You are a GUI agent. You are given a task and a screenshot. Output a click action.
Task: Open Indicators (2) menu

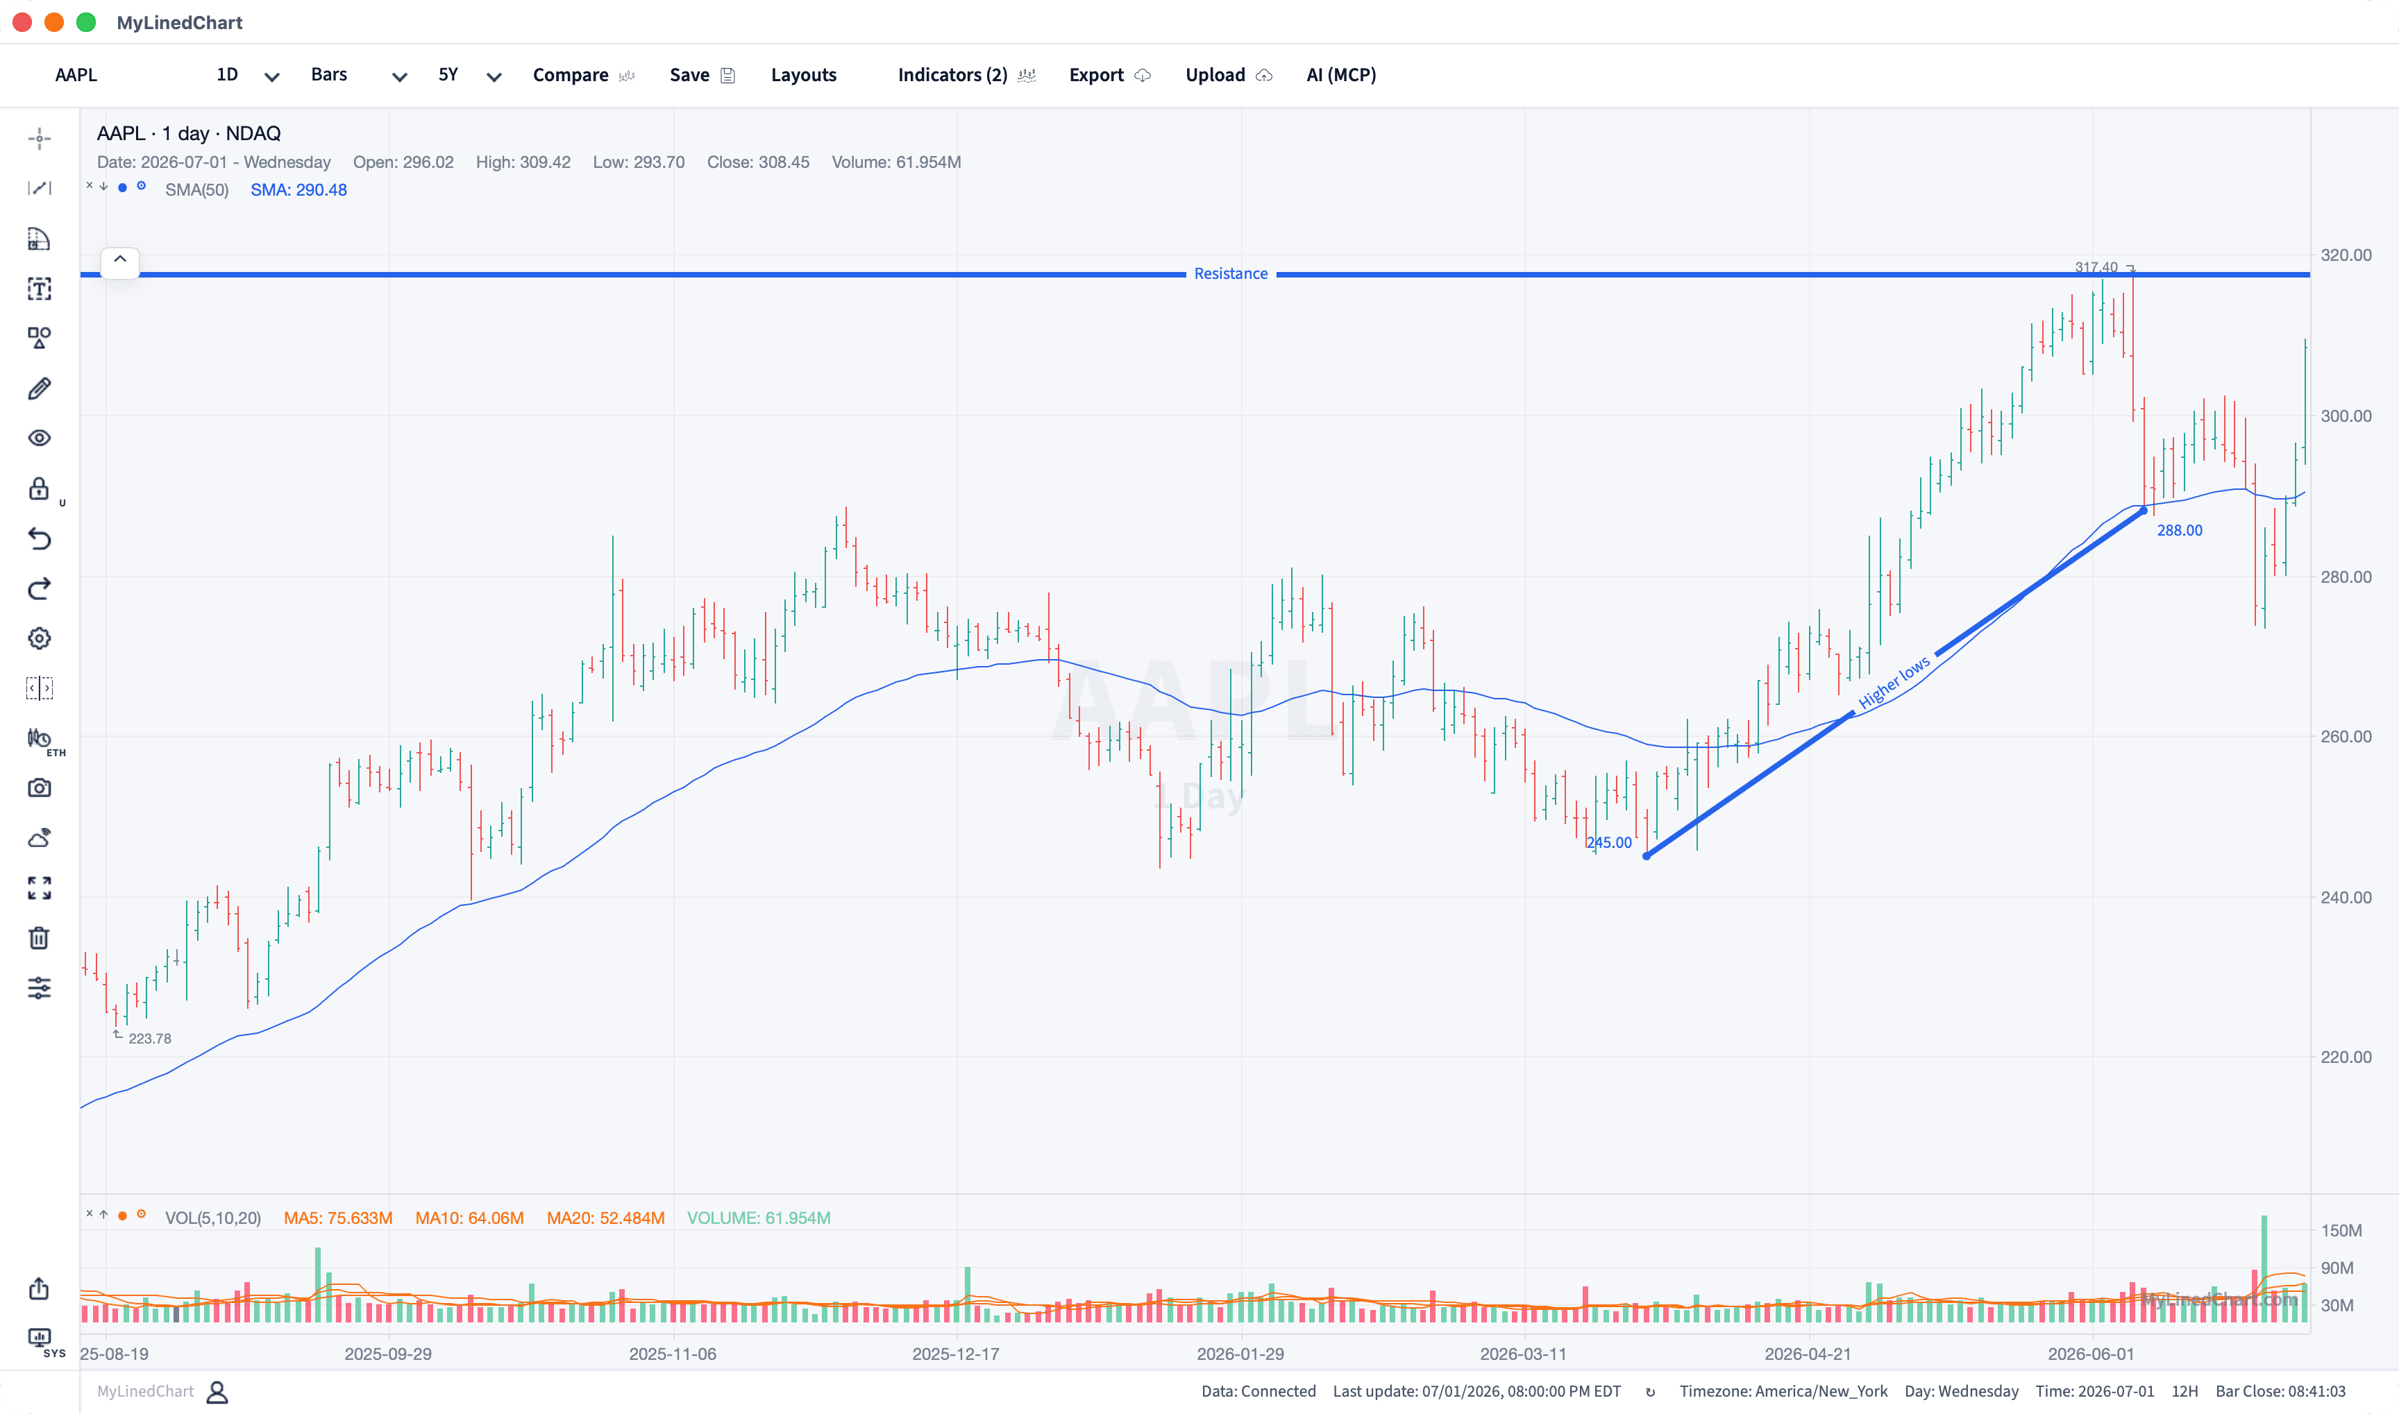coord(966,74)
